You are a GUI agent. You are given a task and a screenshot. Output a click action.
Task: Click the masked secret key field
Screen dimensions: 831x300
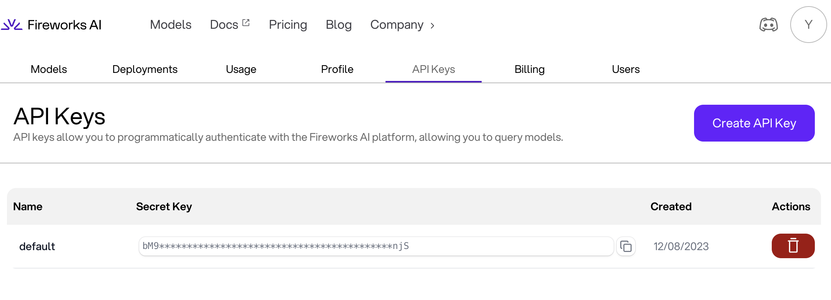(376, 246)
